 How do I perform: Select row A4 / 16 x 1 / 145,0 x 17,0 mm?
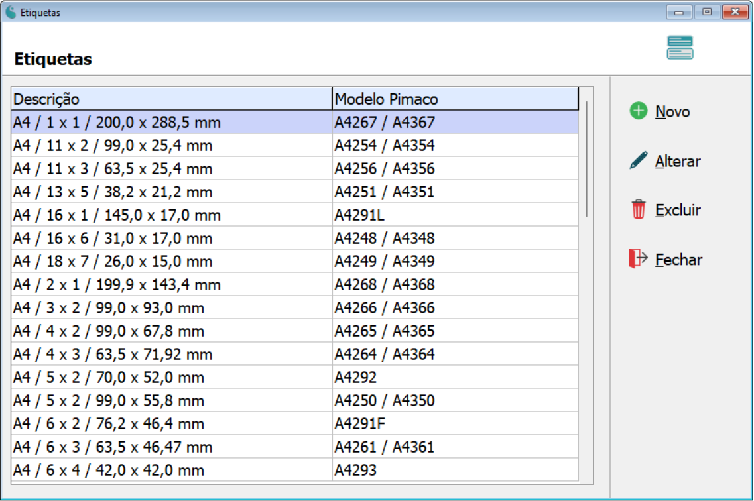click(x=295, y=215)
